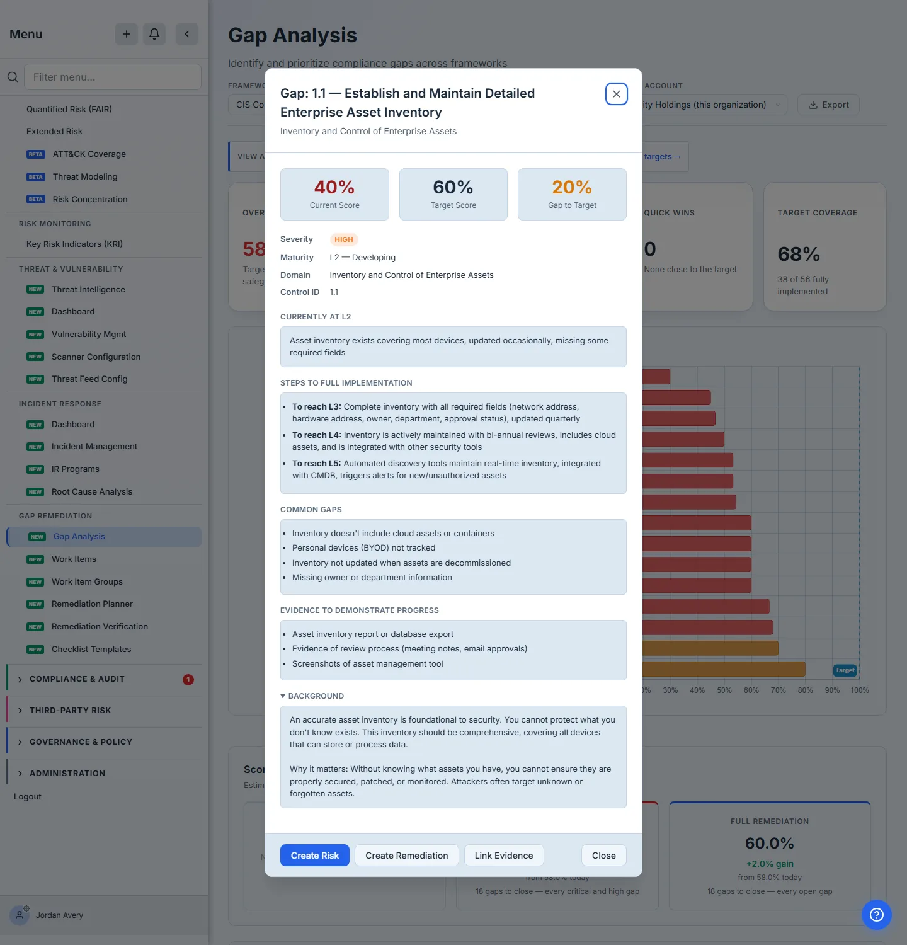Click the NEW badge beside Threat Feed Config
907x945 pixels.
pos(35,379)
